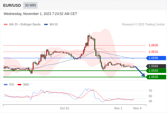Click the blue downward forecast arrow
Viewport: 167px width, 113px height.
pos(140,71)
